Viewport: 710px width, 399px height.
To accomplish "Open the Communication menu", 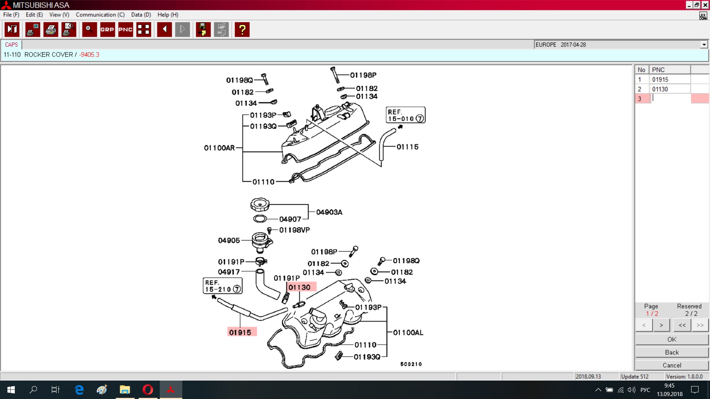I will click(x=100, y=15).
